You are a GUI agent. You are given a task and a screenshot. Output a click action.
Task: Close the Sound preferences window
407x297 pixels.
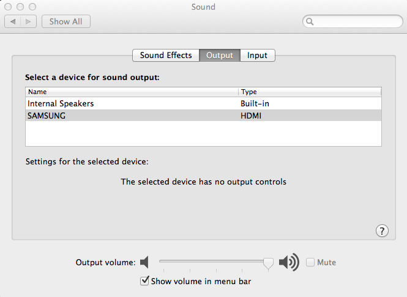click(8, 7)
